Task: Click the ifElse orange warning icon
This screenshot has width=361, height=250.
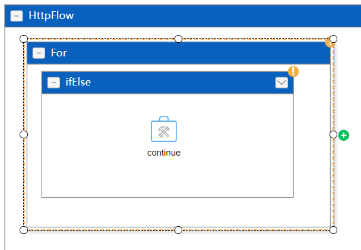Action: pos(293,71)
